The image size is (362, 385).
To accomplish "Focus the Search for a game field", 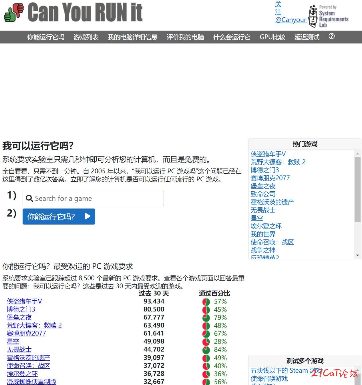I will pyautogui.click(x=93, y=199).
